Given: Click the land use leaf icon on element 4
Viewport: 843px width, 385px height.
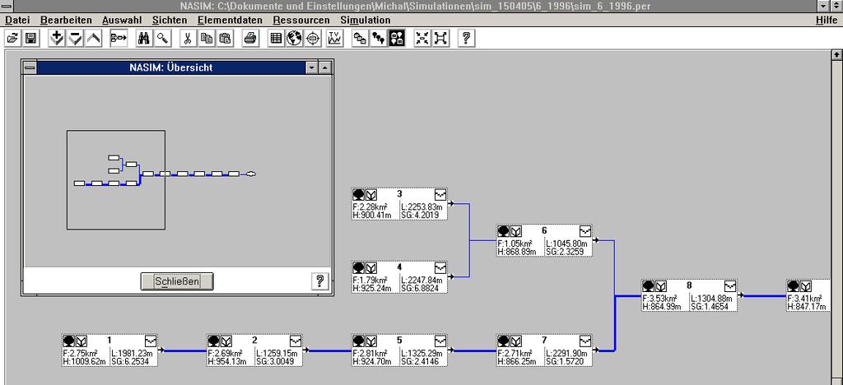Looking at the screenshot, I should click(x=371, y=267).
